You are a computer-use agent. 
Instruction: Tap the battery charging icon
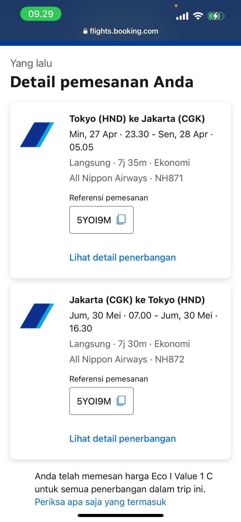pos(216,16)
